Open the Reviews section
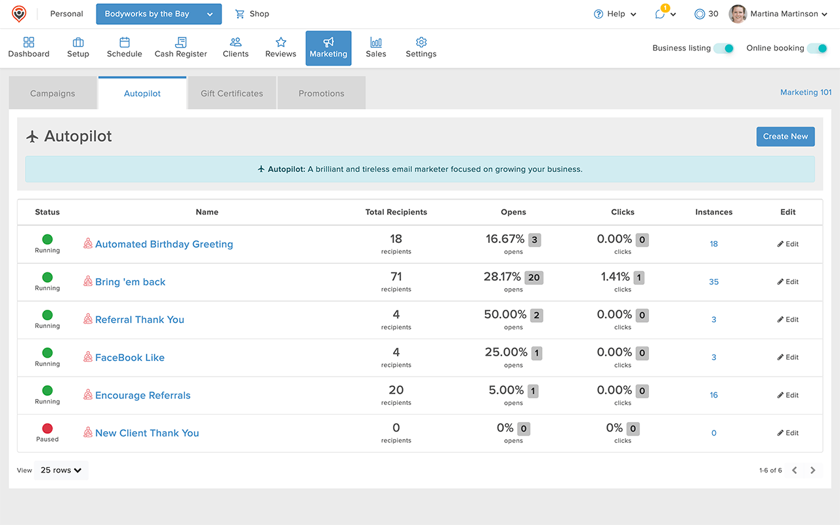The width and height of the screenshot is (840, 525). 280,47
